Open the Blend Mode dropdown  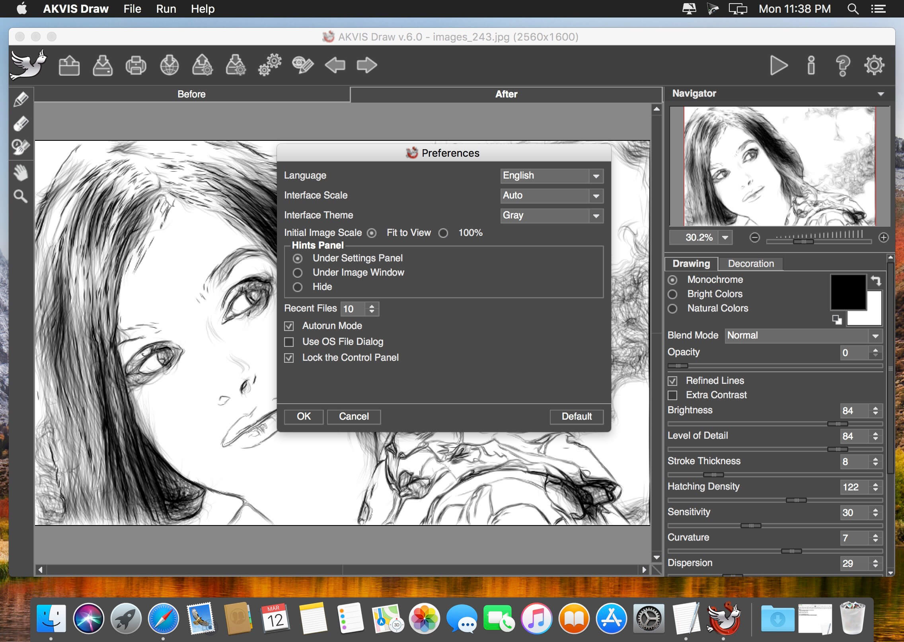(804, 336)
